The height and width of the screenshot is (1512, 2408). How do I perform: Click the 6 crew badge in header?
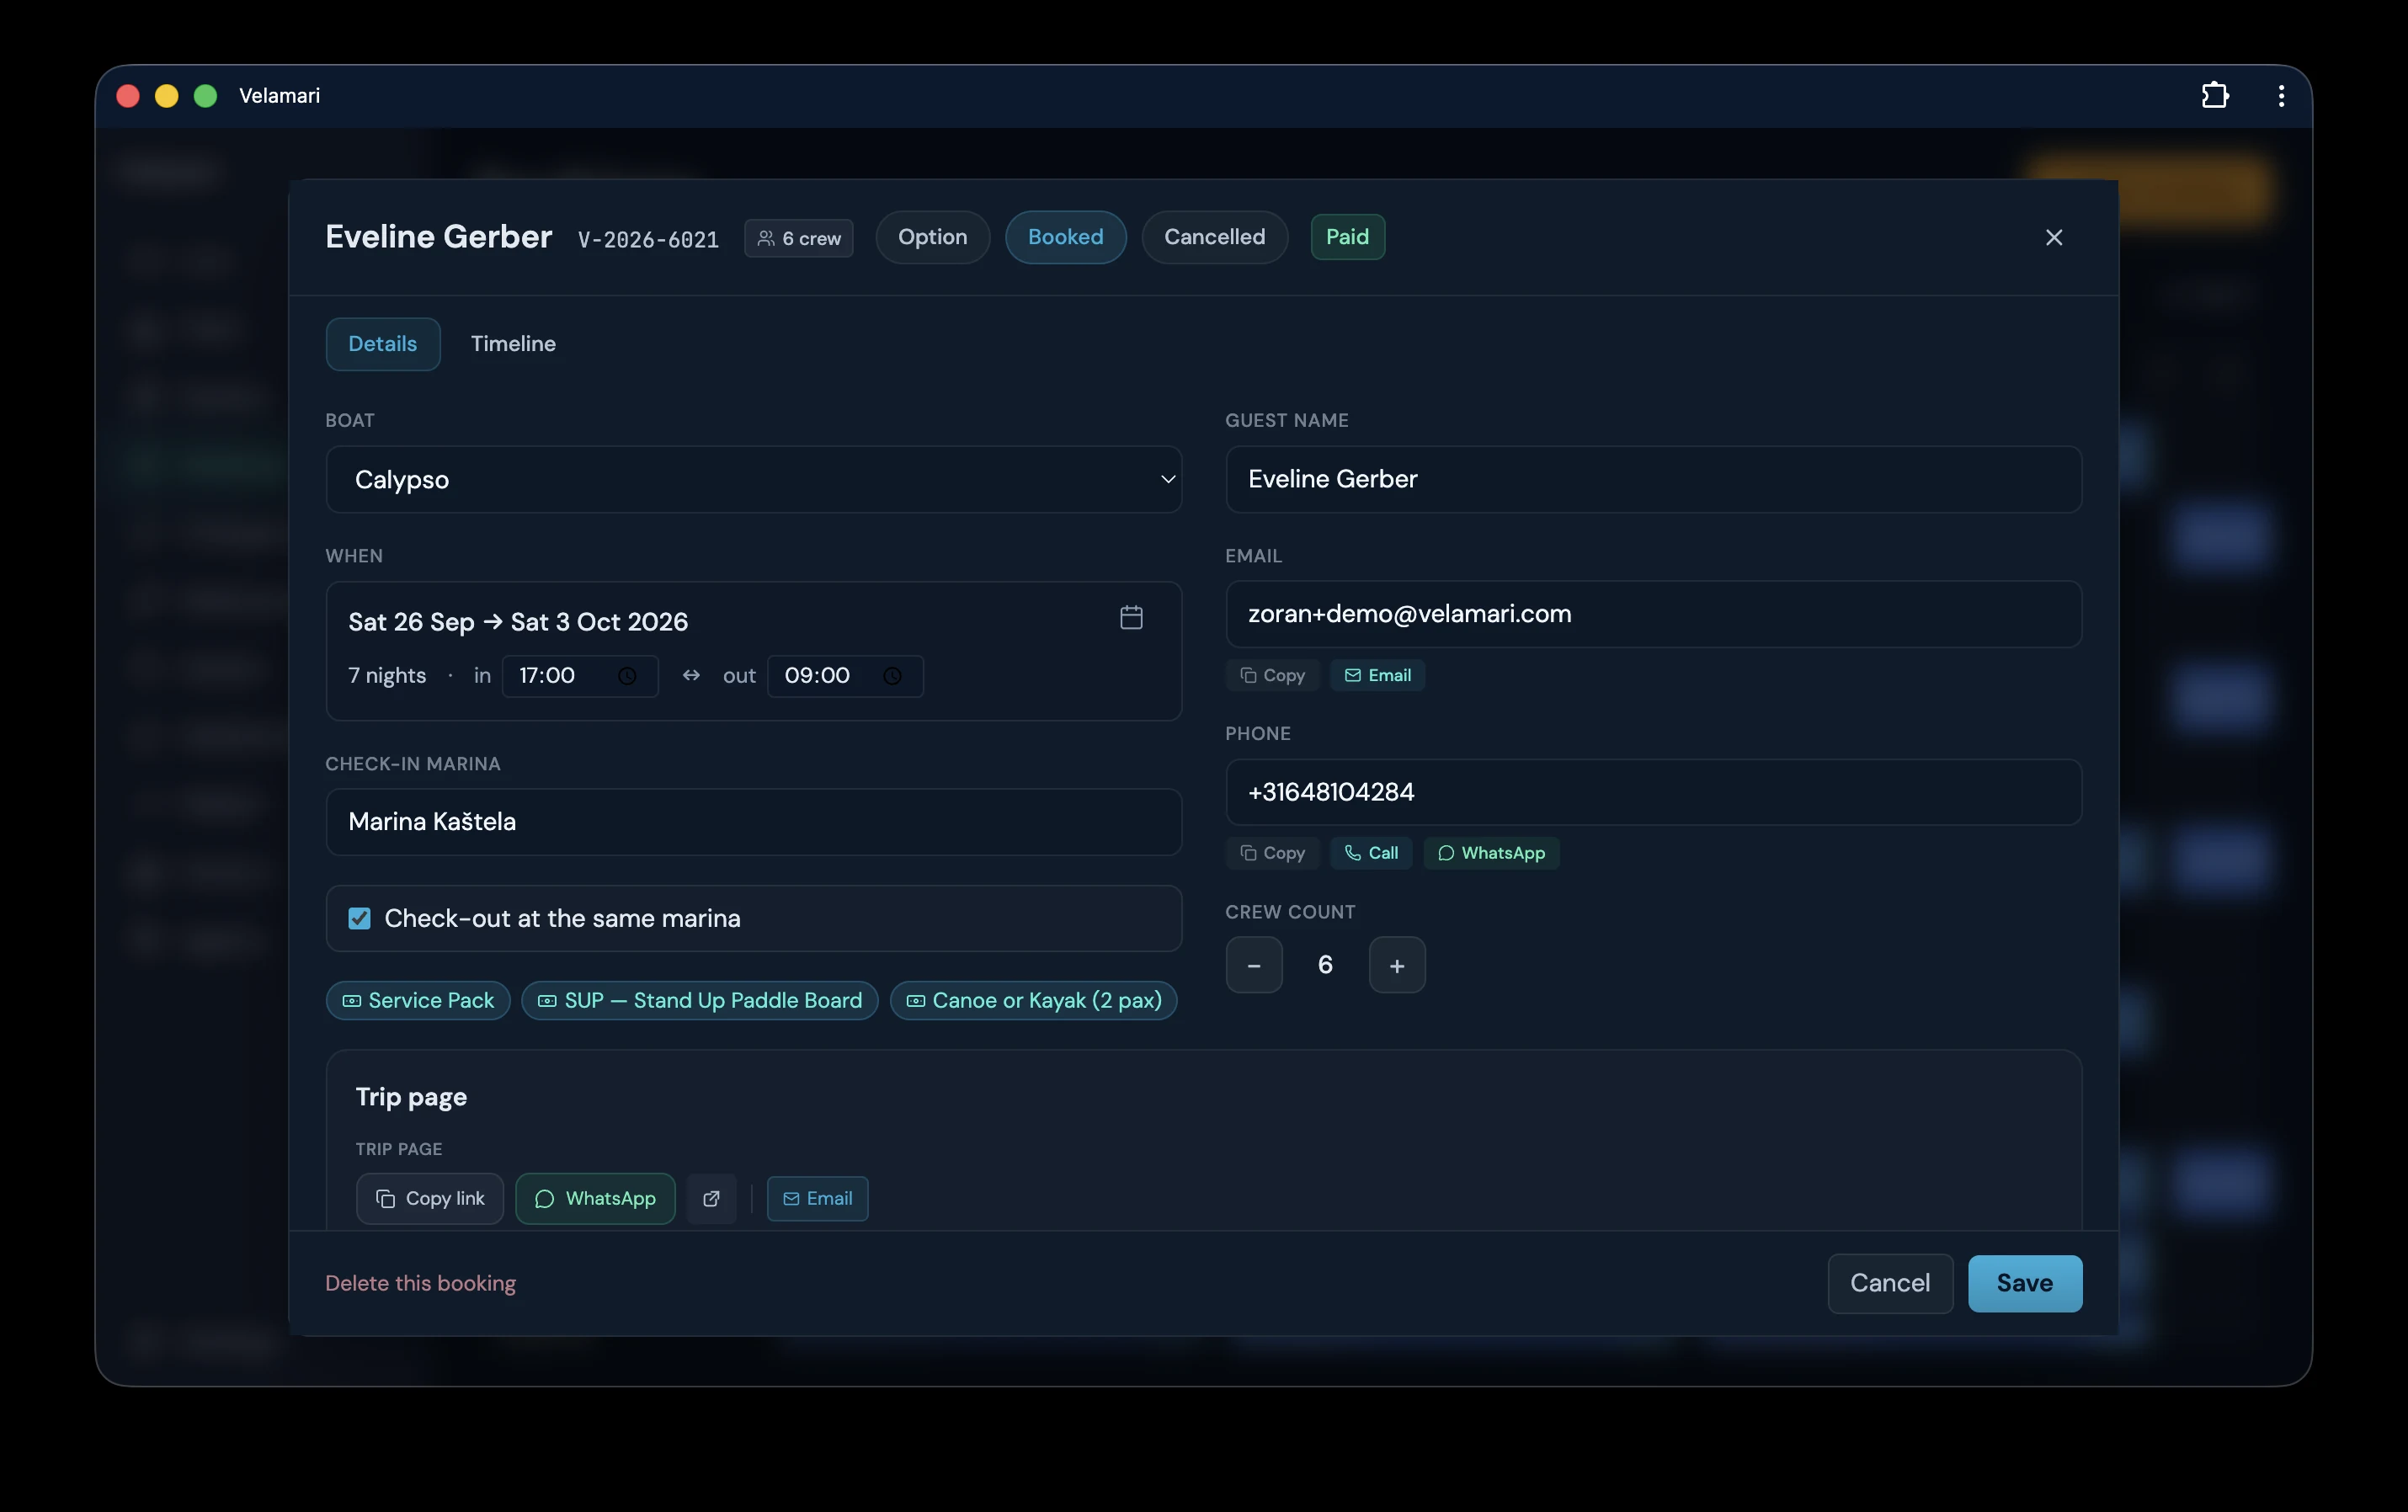click(798, 238)
